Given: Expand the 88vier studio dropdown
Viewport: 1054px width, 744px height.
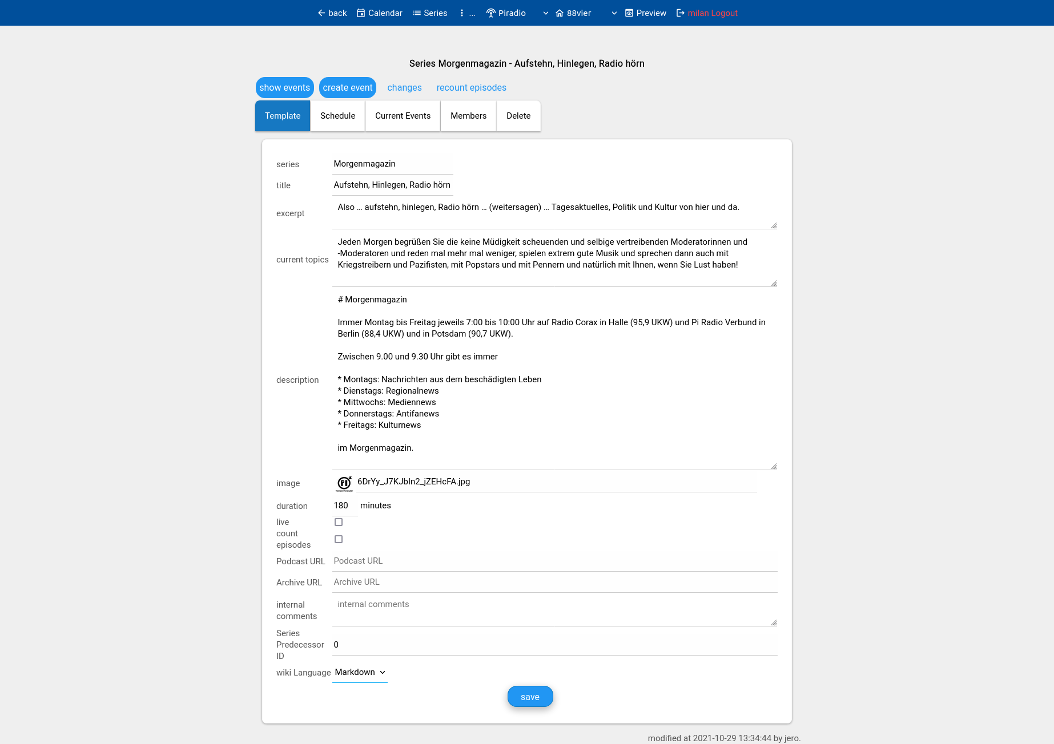Looking at the screenshot, I should tap(614, 13).
